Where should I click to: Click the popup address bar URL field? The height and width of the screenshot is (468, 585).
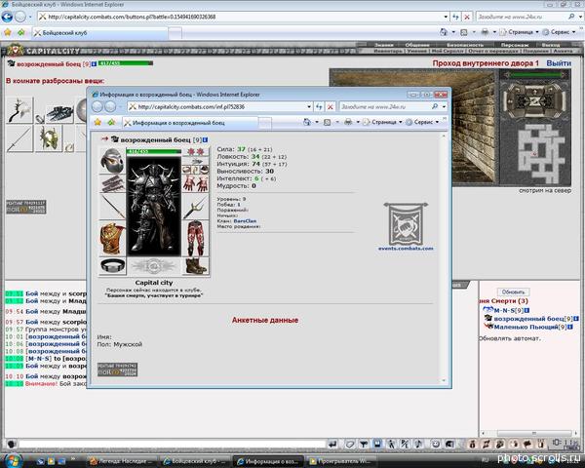pyautogui.click(x=219, y=106)
